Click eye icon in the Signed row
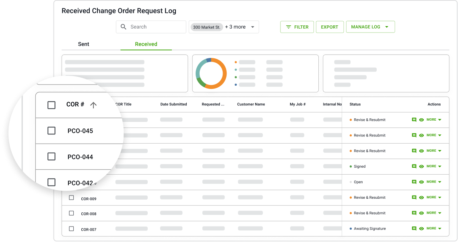This screenshot has width=458, height=243. pyautogui.click(x=421, y=167)
